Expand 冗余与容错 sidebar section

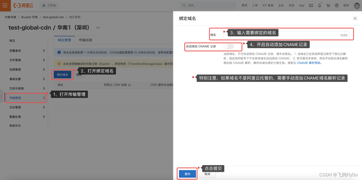pos(27,88)
